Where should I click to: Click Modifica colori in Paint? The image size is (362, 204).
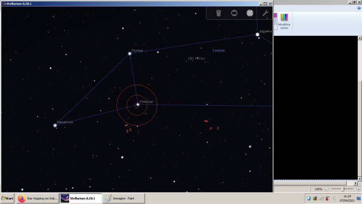point(284,21)
